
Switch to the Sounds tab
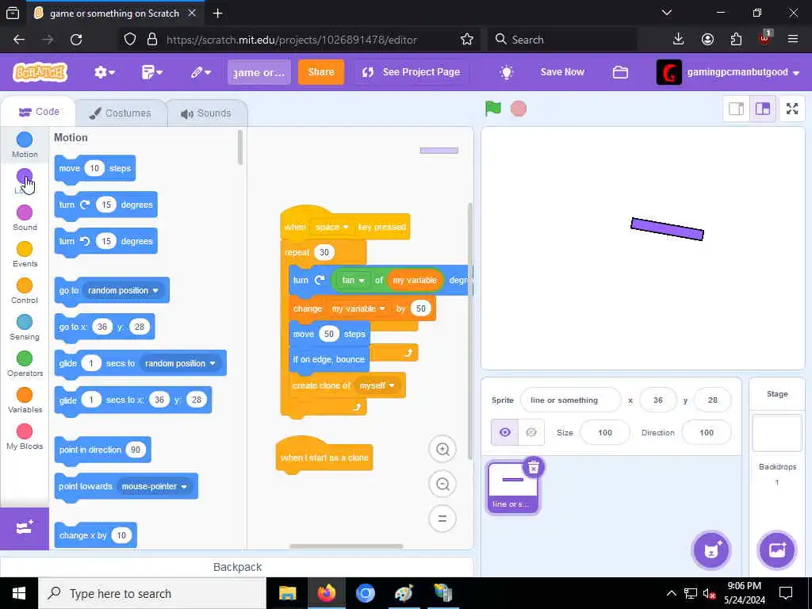(x=206, y=113)
